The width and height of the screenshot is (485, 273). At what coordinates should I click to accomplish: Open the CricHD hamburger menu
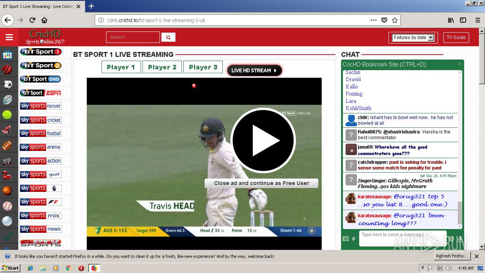9,37
